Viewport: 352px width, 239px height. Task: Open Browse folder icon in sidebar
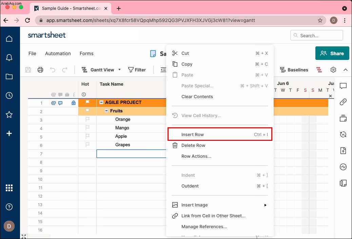(x=9, y=77)
